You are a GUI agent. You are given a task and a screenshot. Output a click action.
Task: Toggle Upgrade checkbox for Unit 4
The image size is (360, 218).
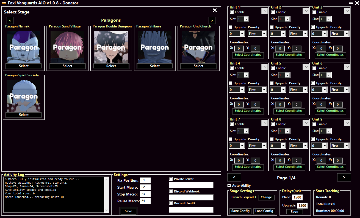(x=231, y=83)
